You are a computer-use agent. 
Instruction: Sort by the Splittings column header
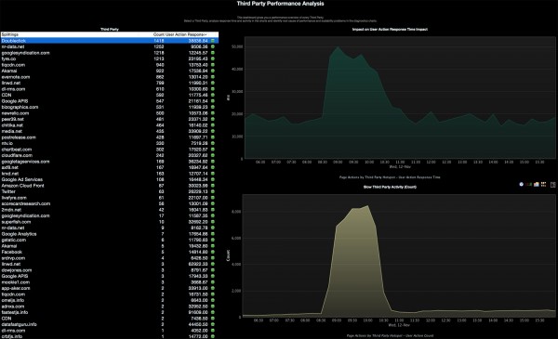pos(9,34)
